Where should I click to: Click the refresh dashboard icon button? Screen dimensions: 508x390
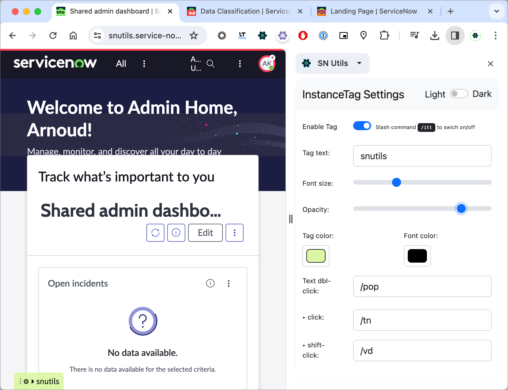click(x=155, y=233)
